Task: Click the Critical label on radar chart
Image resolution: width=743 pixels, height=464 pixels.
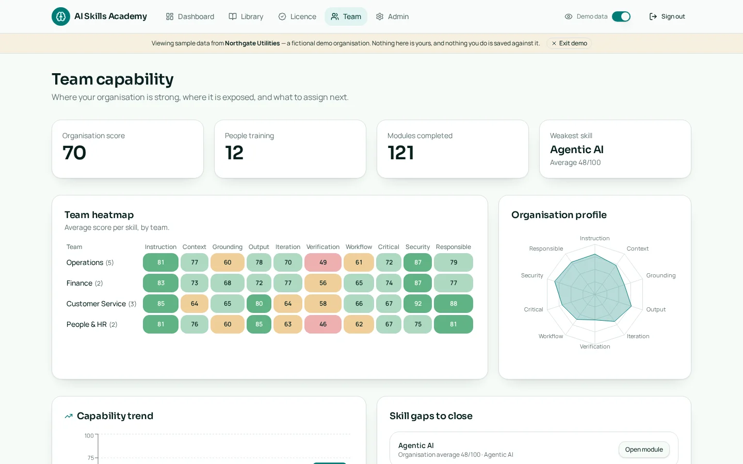Action: click(x=534, y=309)
